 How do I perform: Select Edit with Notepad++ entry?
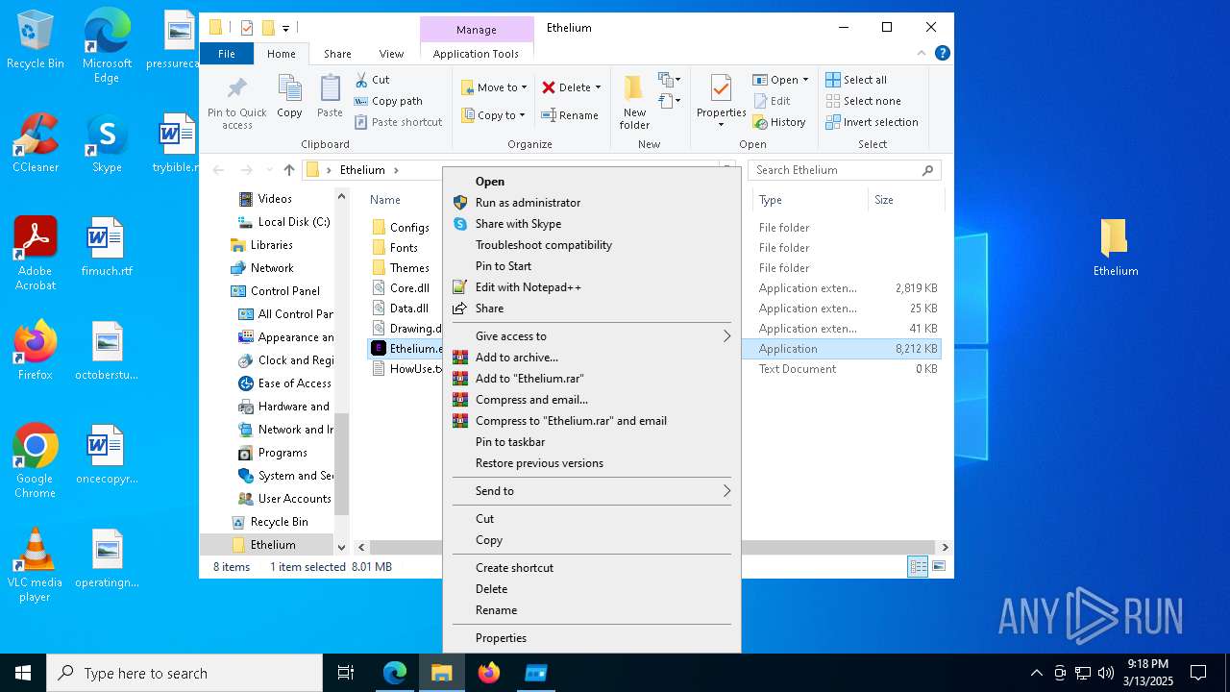coord(591,287)
